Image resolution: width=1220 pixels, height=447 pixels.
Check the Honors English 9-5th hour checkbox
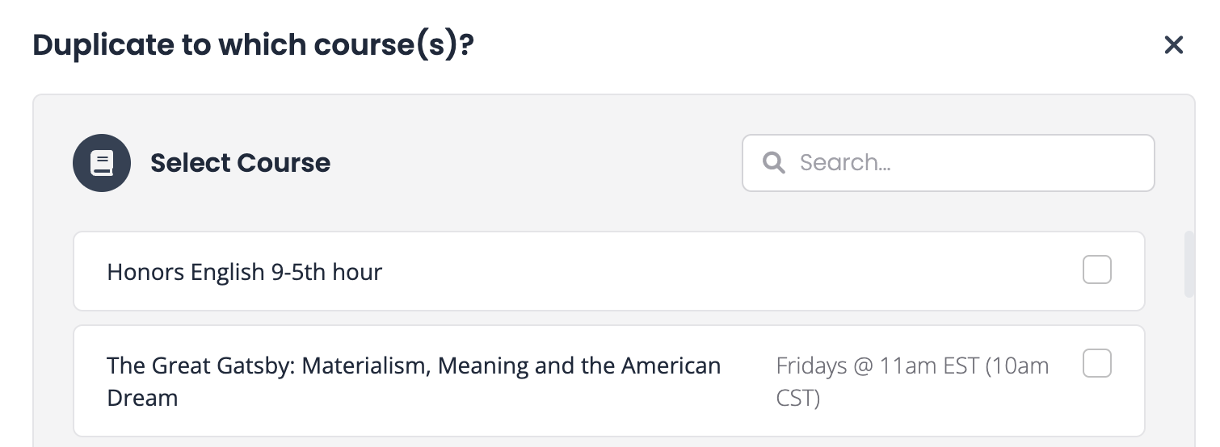pos(1096,270)
